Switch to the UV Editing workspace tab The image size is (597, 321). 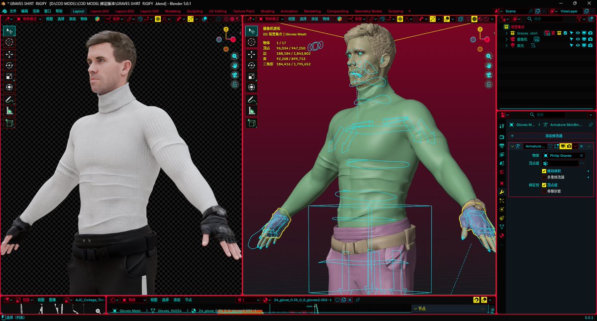pyautogui.click(x=217, y=11)
